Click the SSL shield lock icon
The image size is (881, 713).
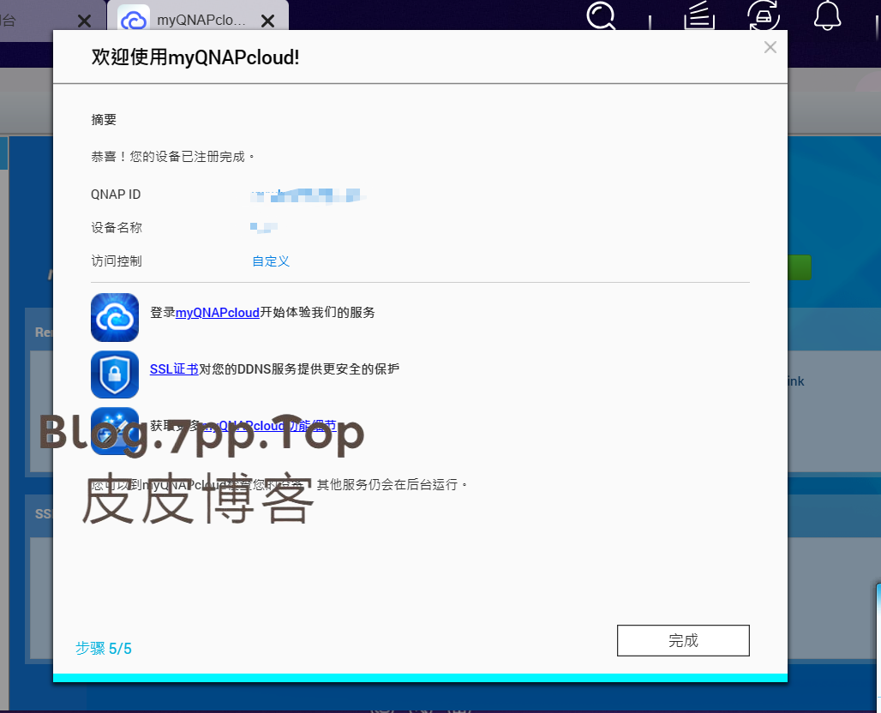tap(115, 374)
